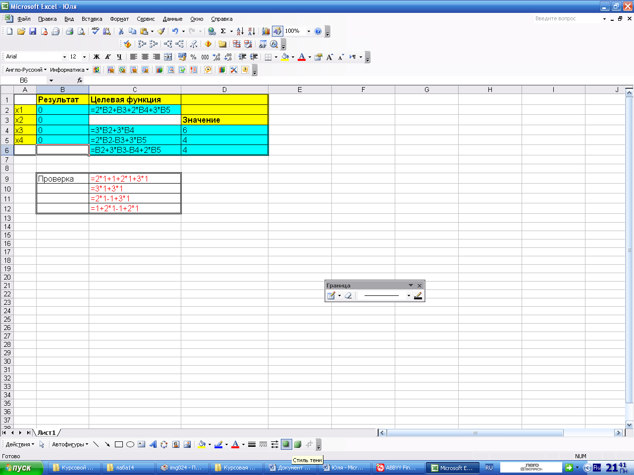
Task: Switch to the Лист1 sheet tab
Action: coord(47,432)
